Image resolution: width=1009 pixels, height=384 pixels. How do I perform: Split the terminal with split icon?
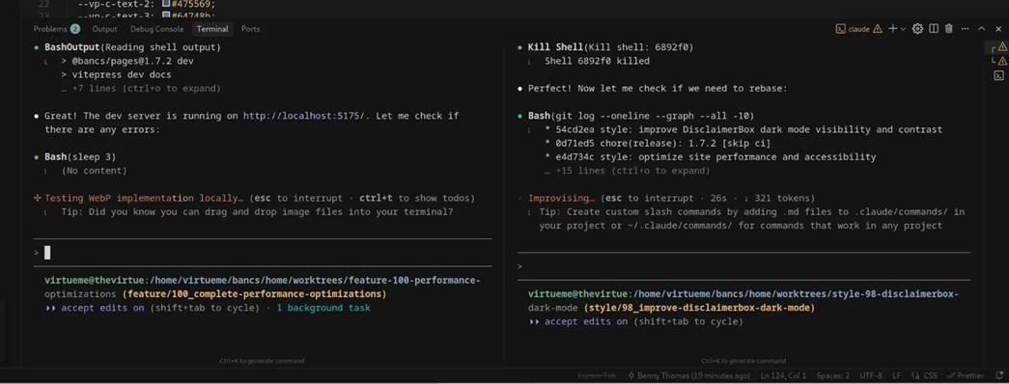933,29
